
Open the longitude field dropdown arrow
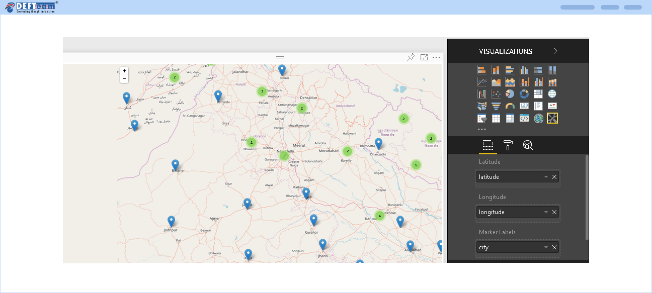point(546,212)
